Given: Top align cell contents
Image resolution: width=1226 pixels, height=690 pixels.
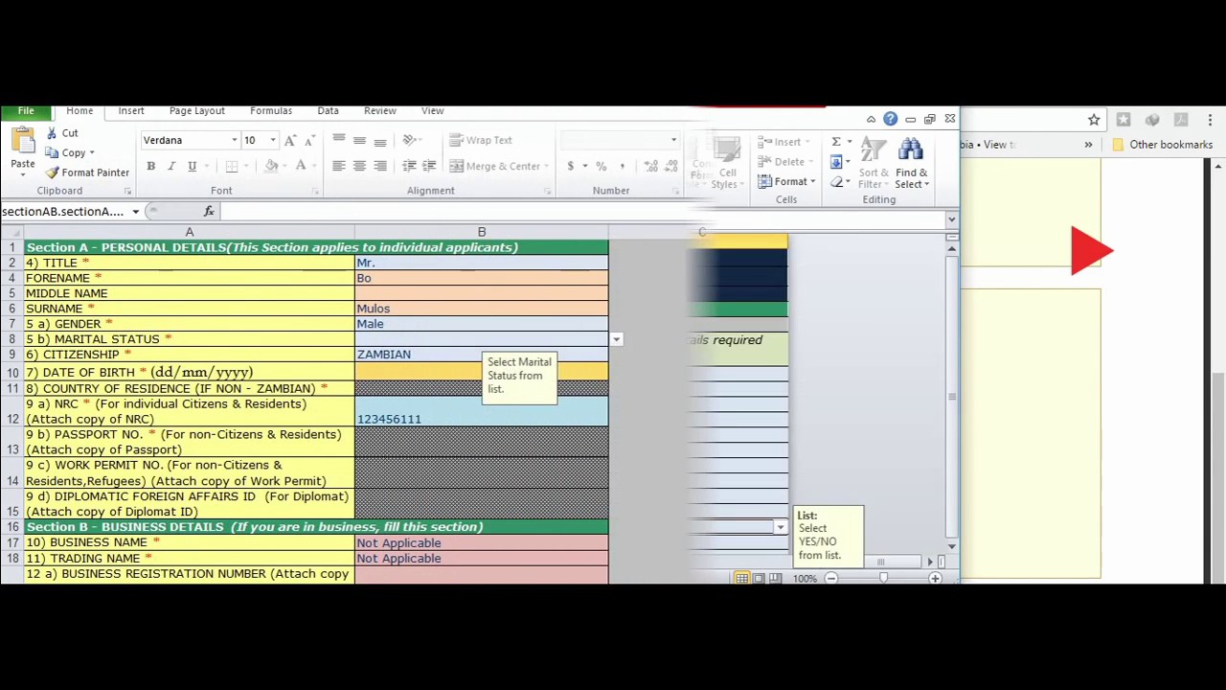Looking at the screenshot, I should coord(338,141).
